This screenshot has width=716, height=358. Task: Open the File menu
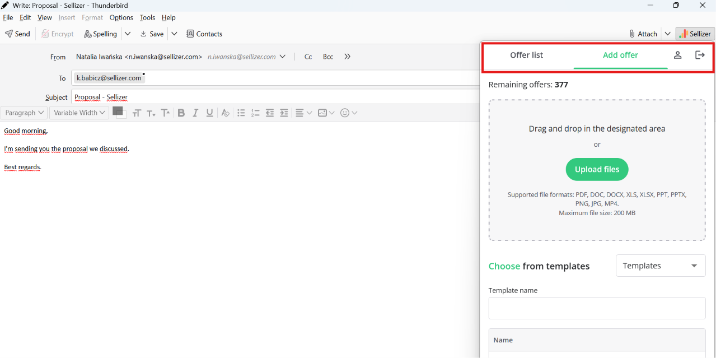[x=8, y=17]
